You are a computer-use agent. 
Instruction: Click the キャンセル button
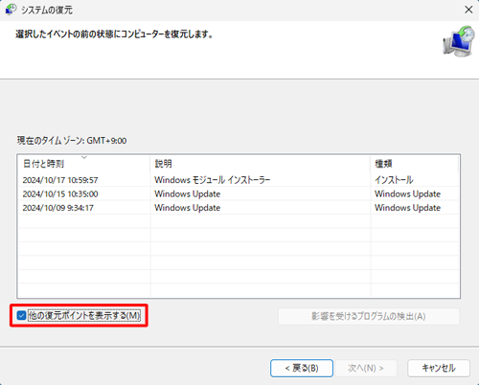coord(439,368)
